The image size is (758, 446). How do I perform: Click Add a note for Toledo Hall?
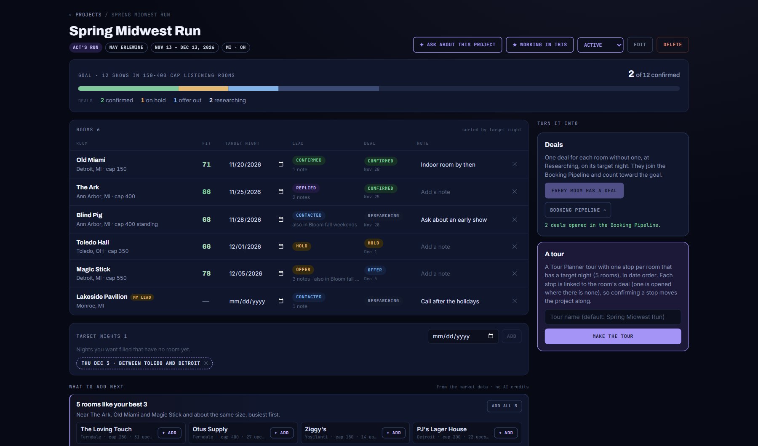click(435, 247)
